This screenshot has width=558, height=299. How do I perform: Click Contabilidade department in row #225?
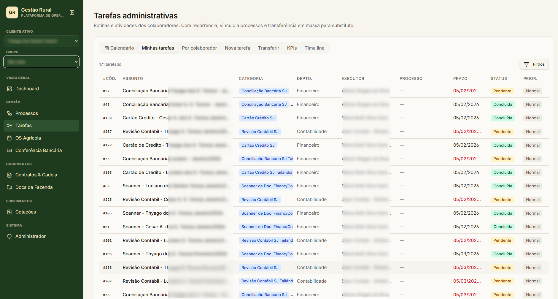coord(312,200)
